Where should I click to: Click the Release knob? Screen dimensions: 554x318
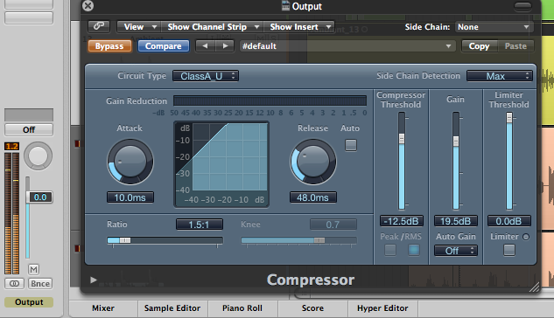click(x=313, y=162)
